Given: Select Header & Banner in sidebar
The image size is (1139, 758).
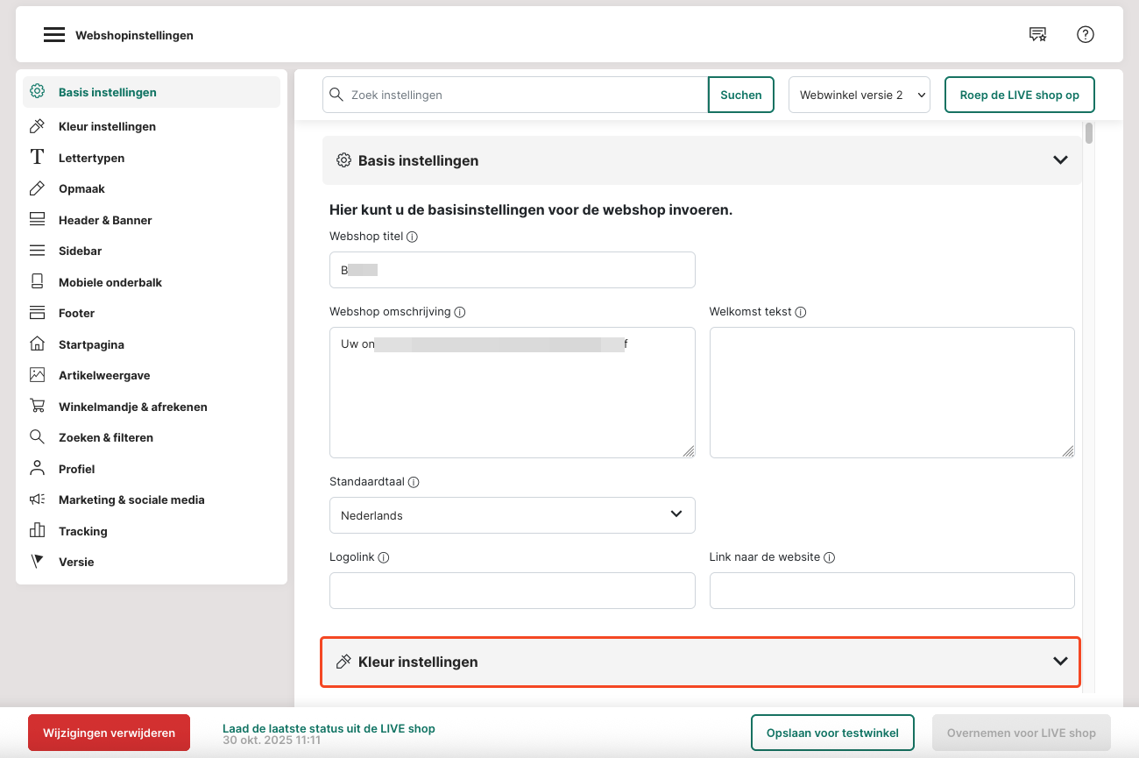Looking at the screenshot, I should click(105, 220).
